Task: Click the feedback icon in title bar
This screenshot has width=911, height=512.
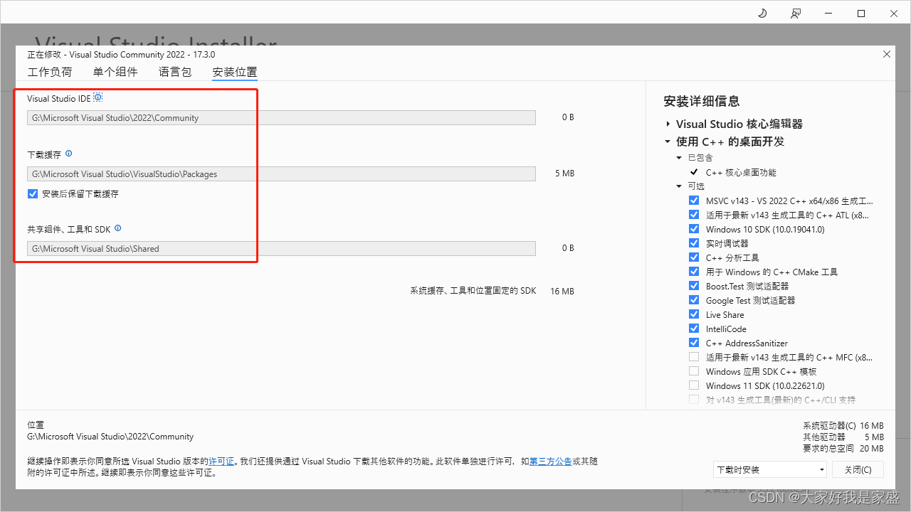Action: 796,14
